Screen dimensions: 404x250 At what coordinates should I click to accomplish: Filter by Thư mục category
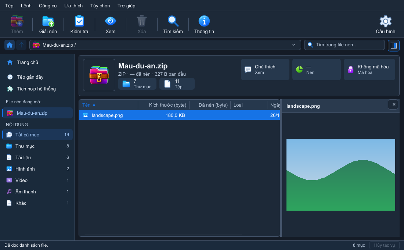37,146
